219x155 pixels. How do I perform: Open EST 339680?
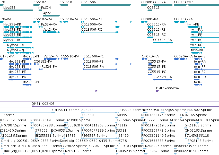tap(87, 115)
